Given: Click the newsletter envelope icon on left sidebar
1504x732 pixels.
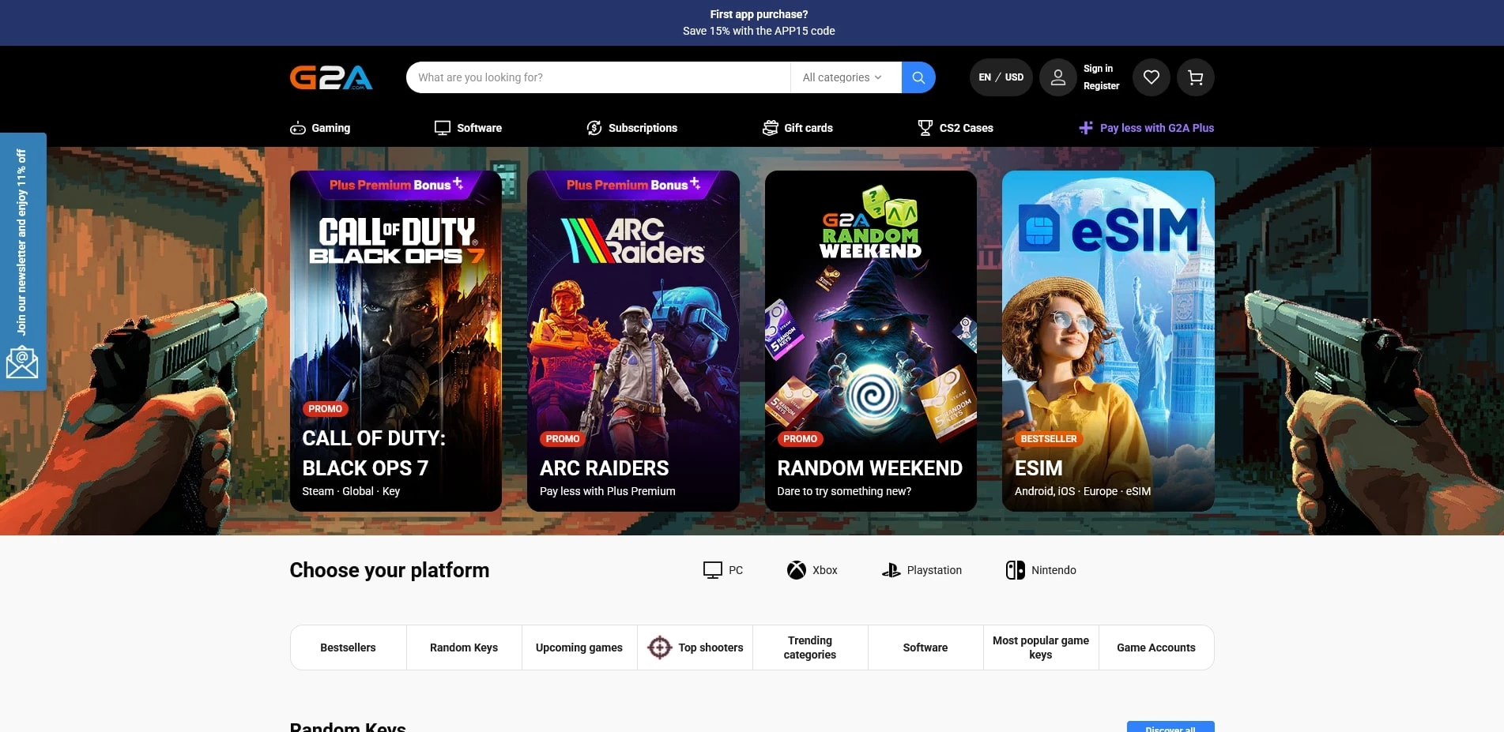Looking at the screenshot, I should tap(22, 362).
